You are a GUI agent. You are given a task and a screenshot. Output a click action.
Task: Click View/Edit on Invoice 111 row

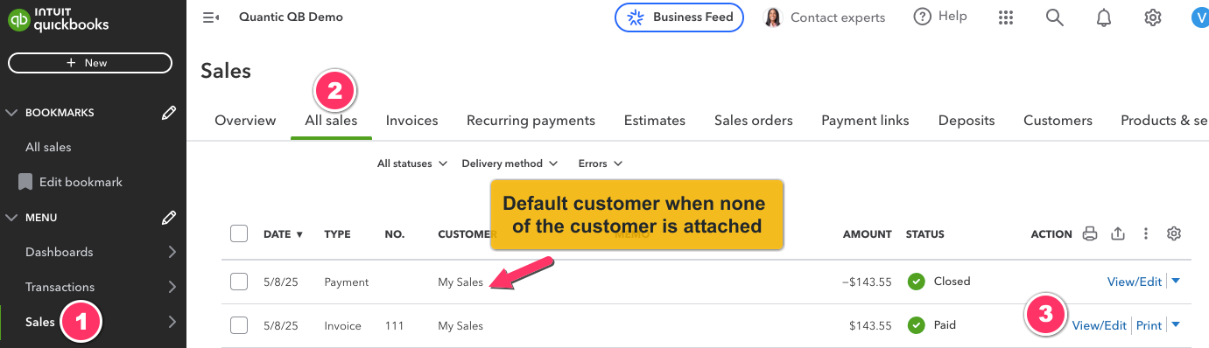click(x=1100, y=325)
